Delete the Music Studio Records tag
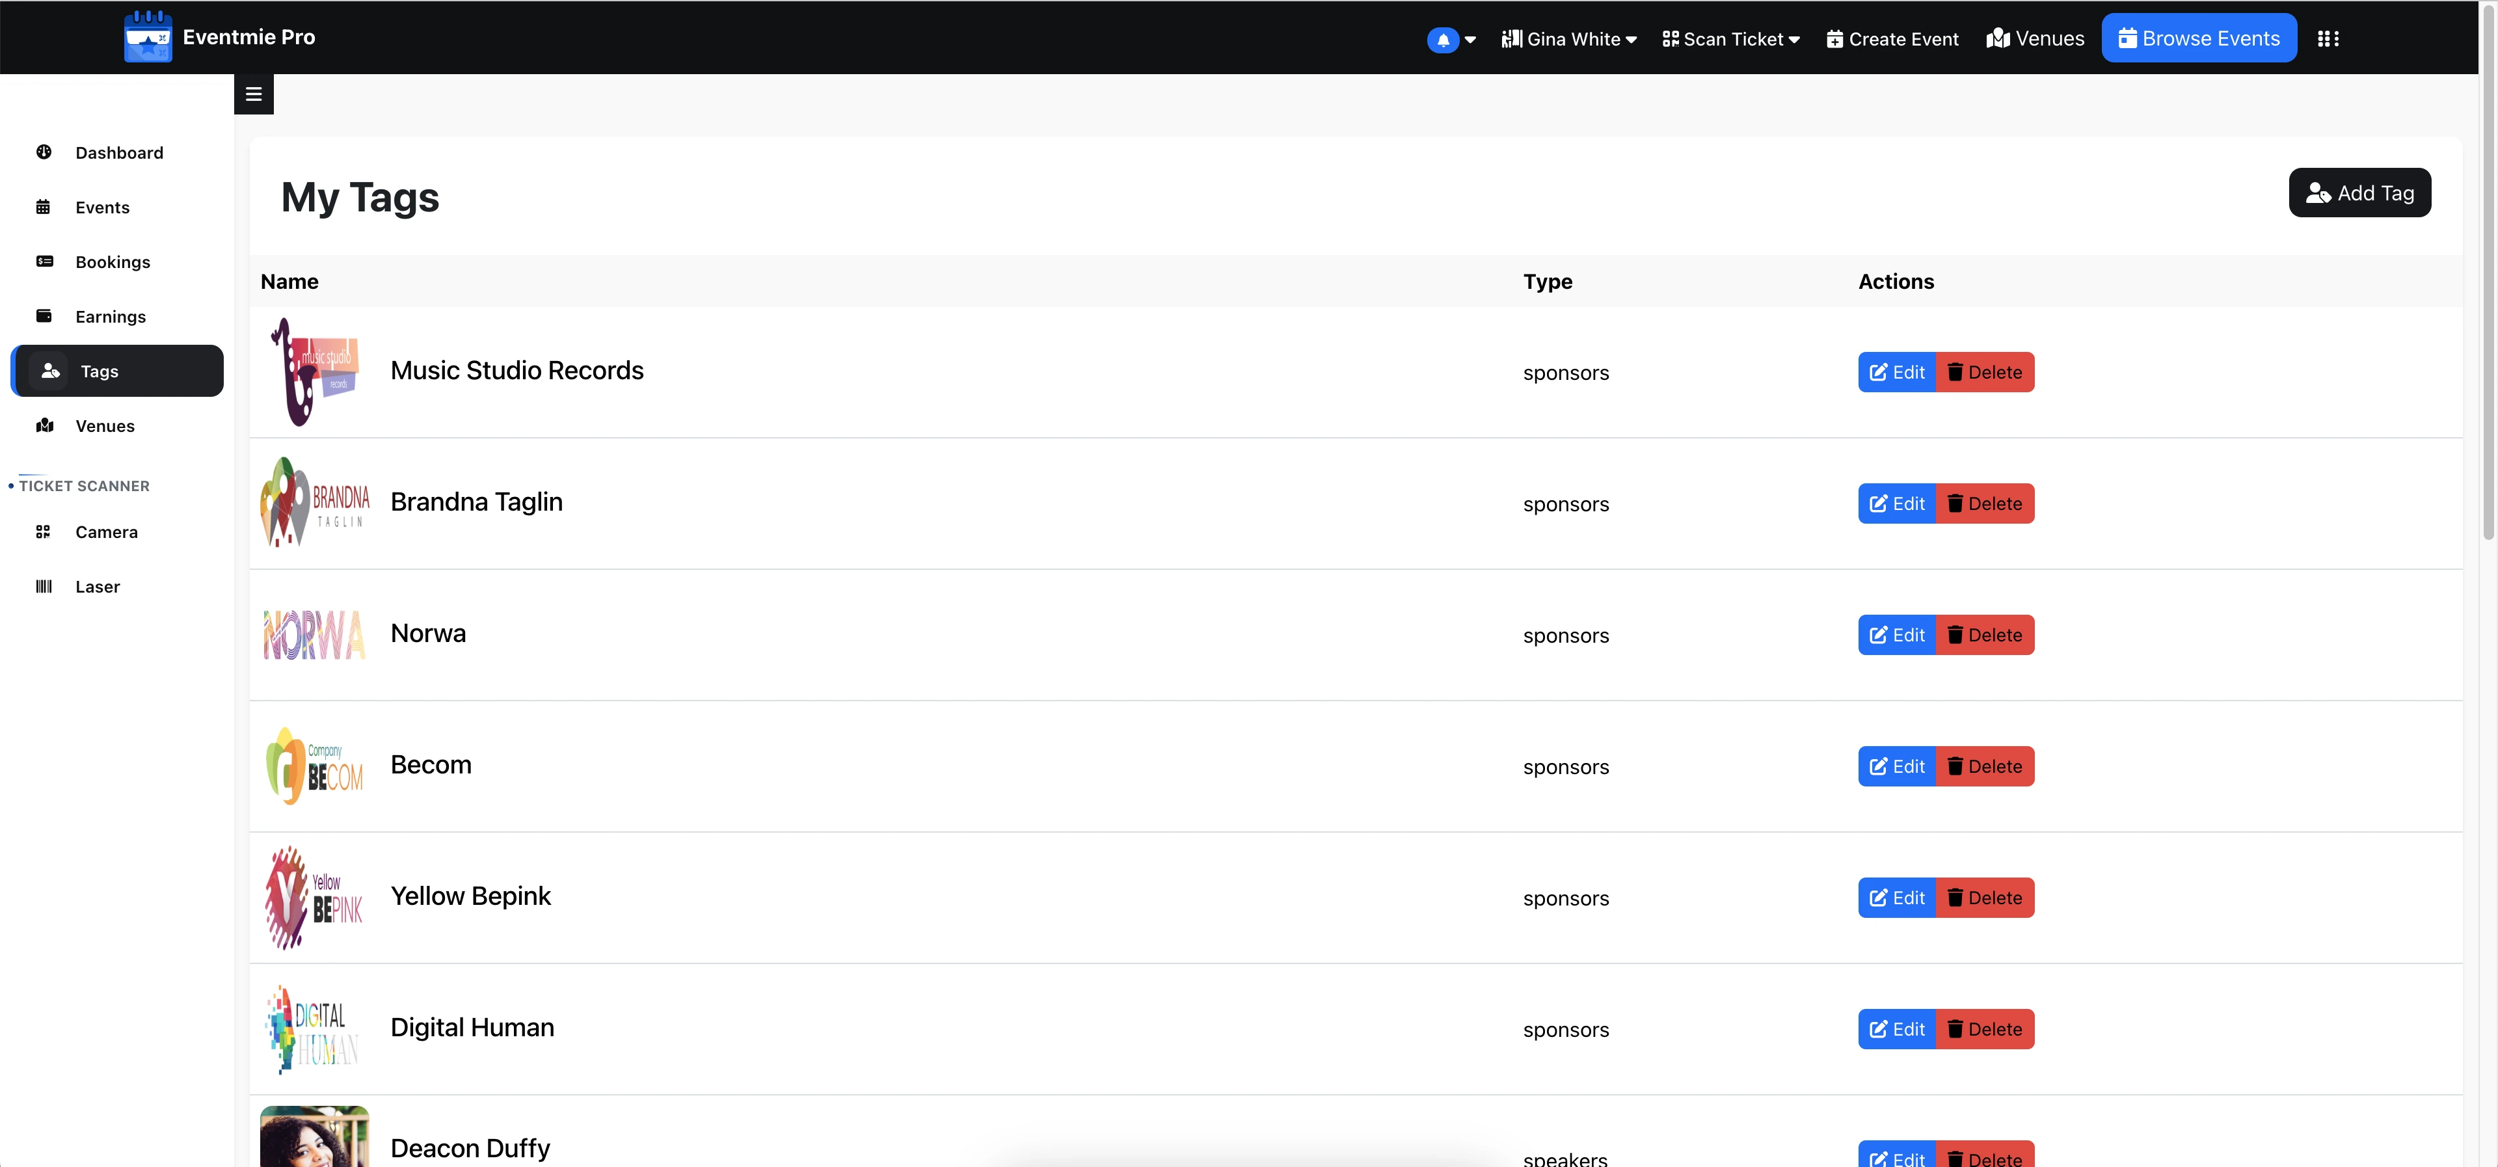 [1985, 373]
